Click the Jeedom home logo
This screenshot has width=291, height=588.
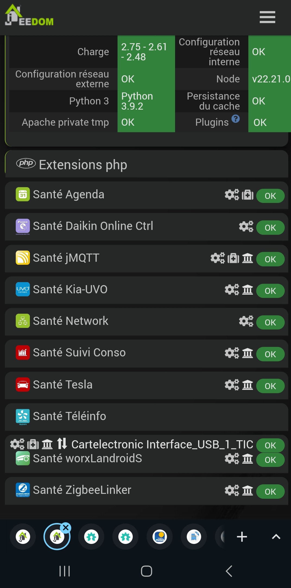(x=29, y=16)
